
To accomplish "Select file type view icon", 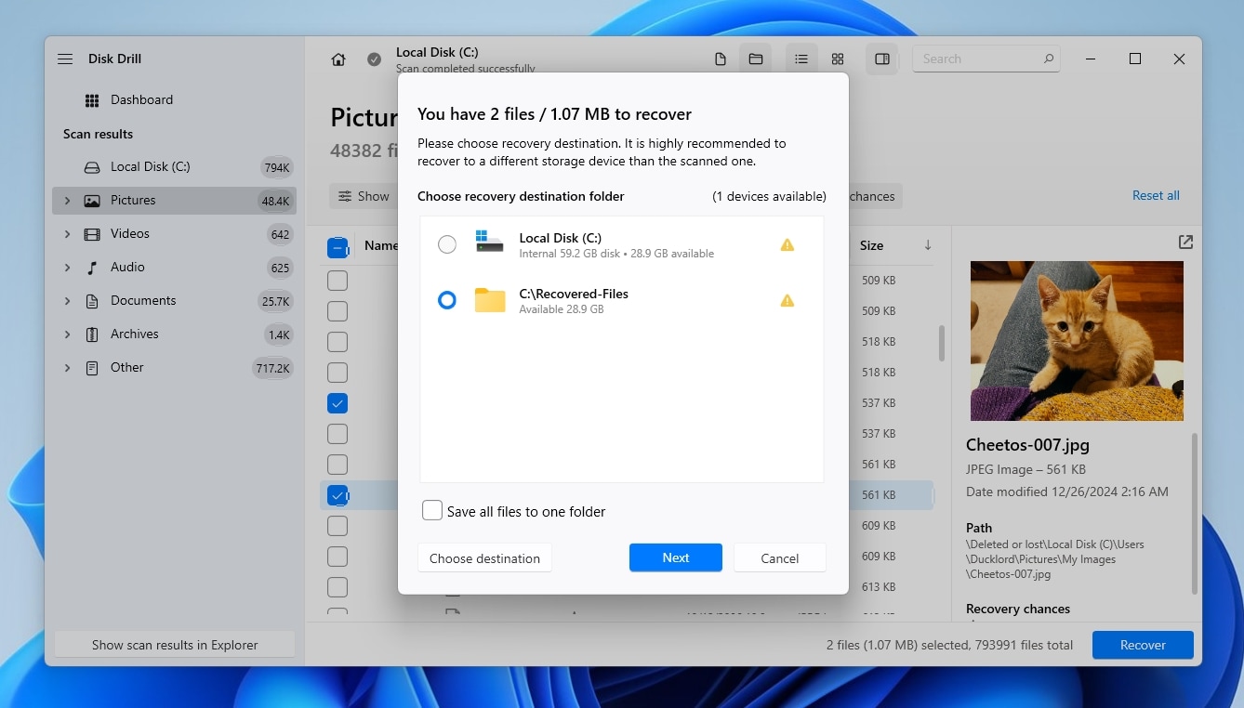I will coord(720,58).
